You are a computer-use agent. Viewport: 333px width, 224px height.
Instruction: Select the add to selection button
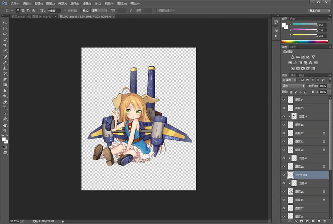(23, 10)
